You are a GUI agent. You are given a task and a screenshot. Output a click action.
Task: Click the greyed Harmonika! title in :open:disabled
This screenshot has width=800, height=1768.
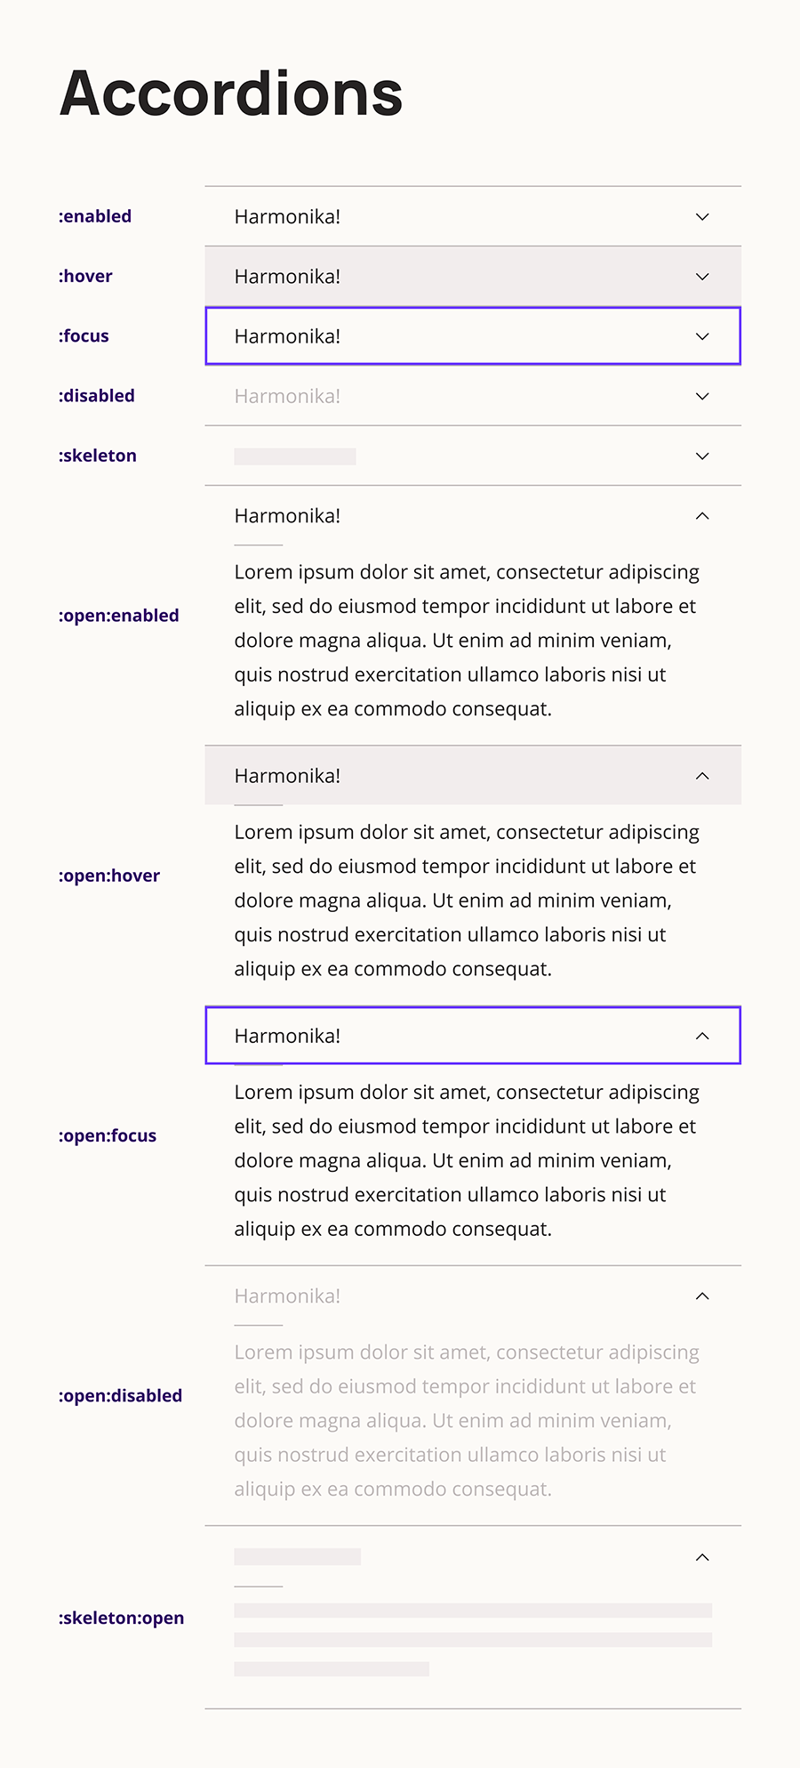click(x=287, y=1296)
